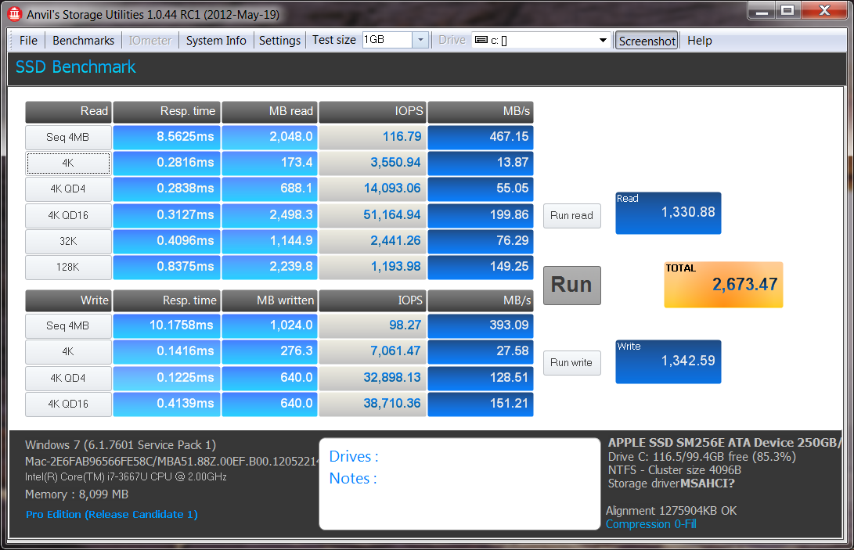Screen dimensions: 854x550
Task: Click the Run write button
Action: (571, 363)
